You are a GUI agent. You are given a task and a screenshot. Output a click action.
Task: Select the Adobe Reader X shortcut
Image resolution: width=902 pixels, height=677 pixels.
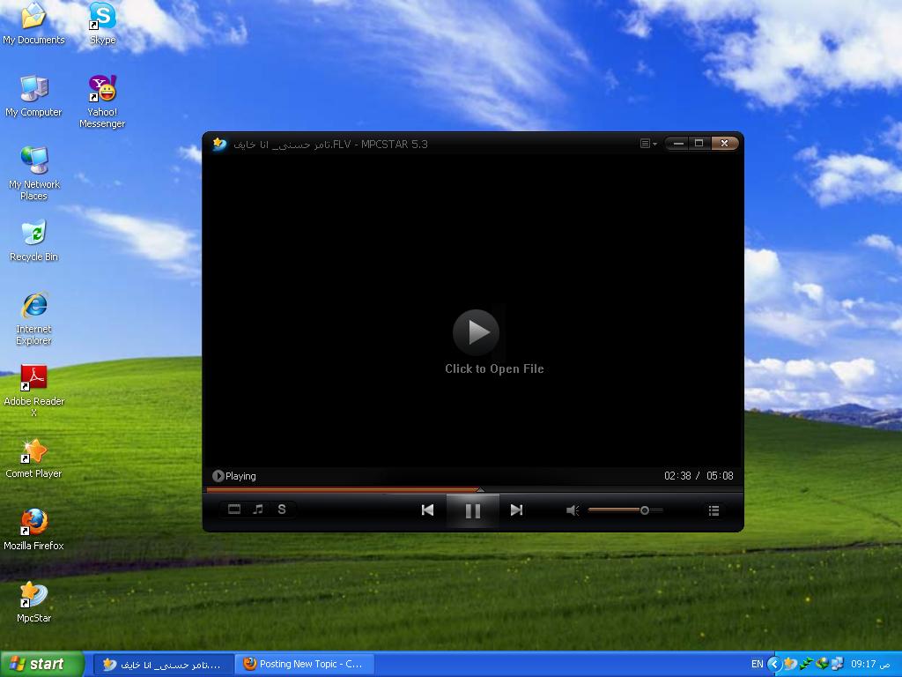pyautogui.click(x=34, y=391)
